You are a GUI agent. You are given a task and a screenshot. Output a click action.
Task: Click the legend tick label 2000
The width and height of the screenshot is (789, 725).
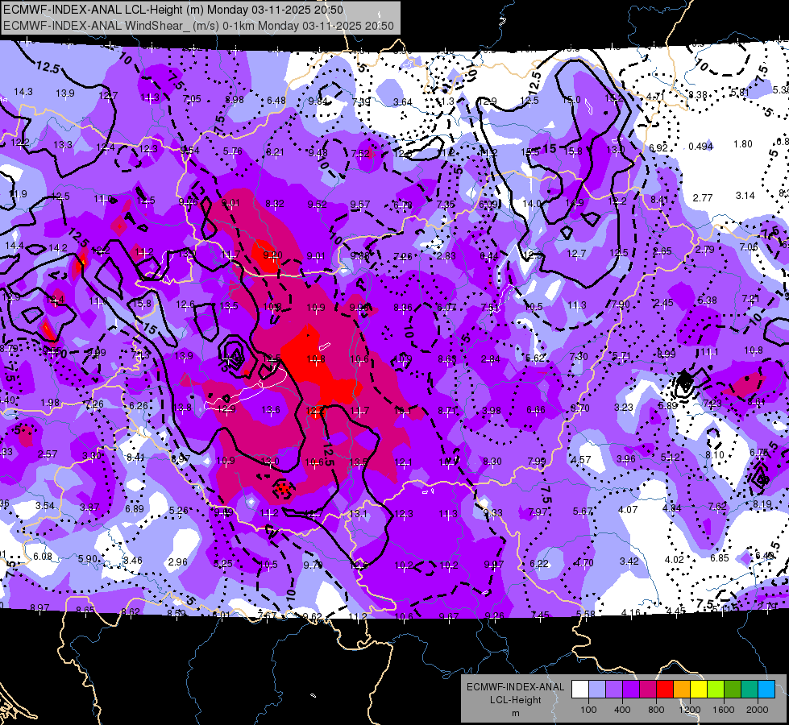click(758, 710)
